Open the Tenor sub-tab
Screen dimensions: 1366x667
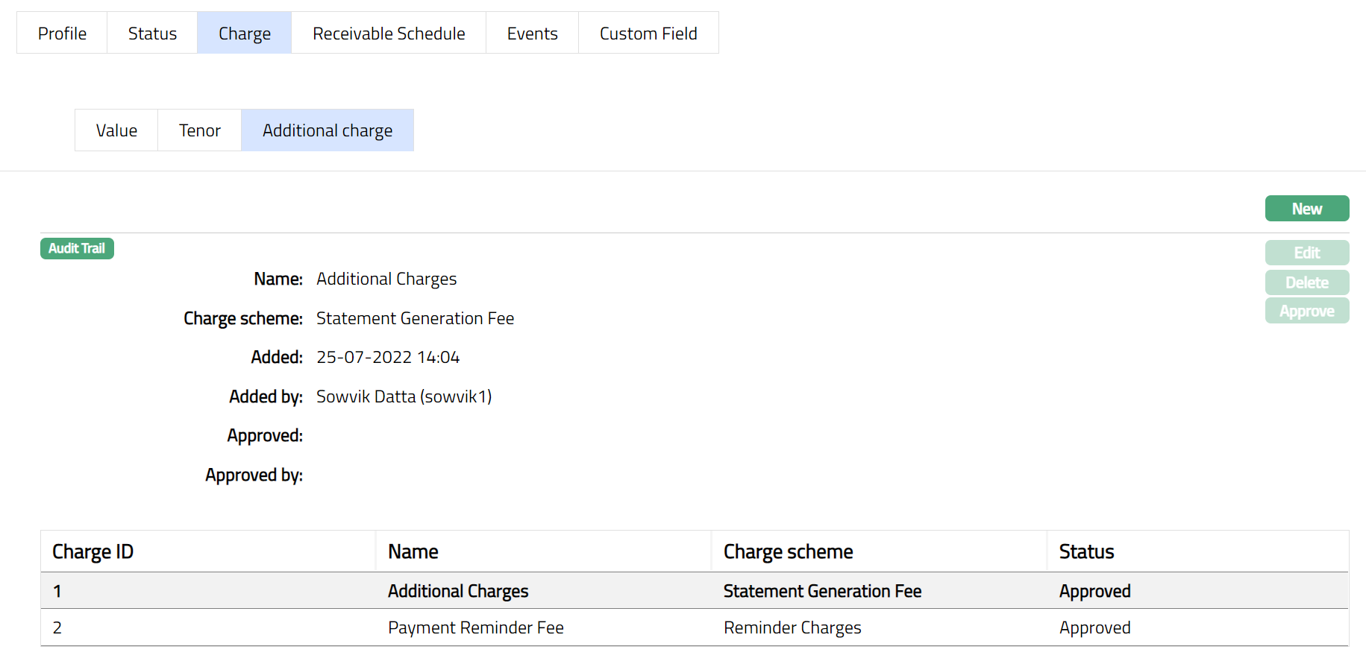[x=199, y=130]
